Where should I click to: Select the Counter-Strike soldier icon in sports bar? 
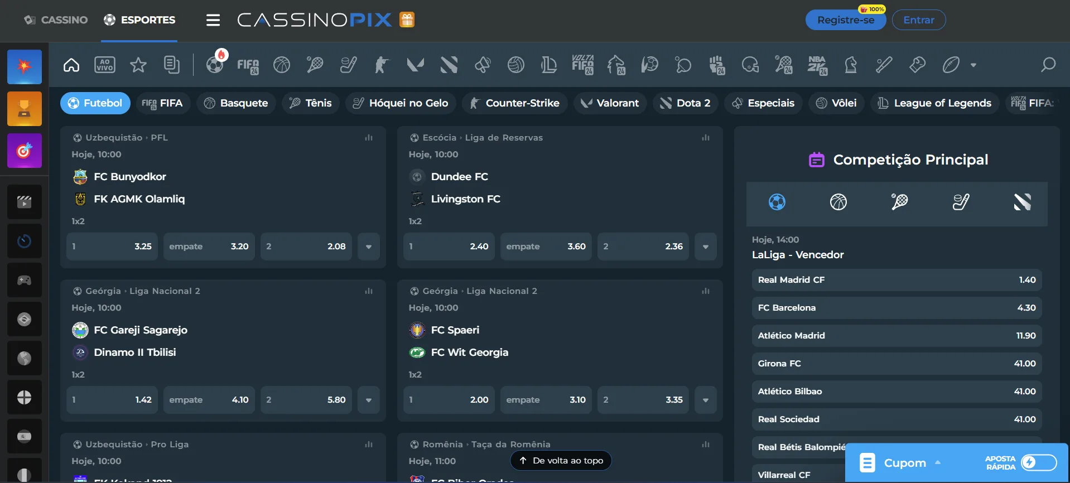click(382, 65)
